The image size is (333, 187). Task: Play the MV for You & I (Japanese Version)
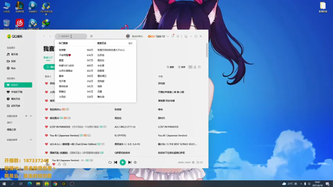click(89, 136)
